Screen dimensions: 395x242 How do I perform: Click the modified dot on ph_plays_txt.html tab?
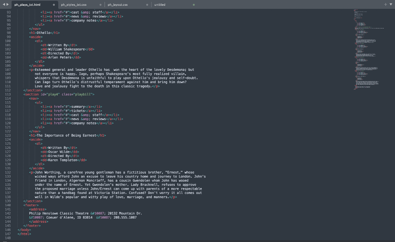pos(54,5)
